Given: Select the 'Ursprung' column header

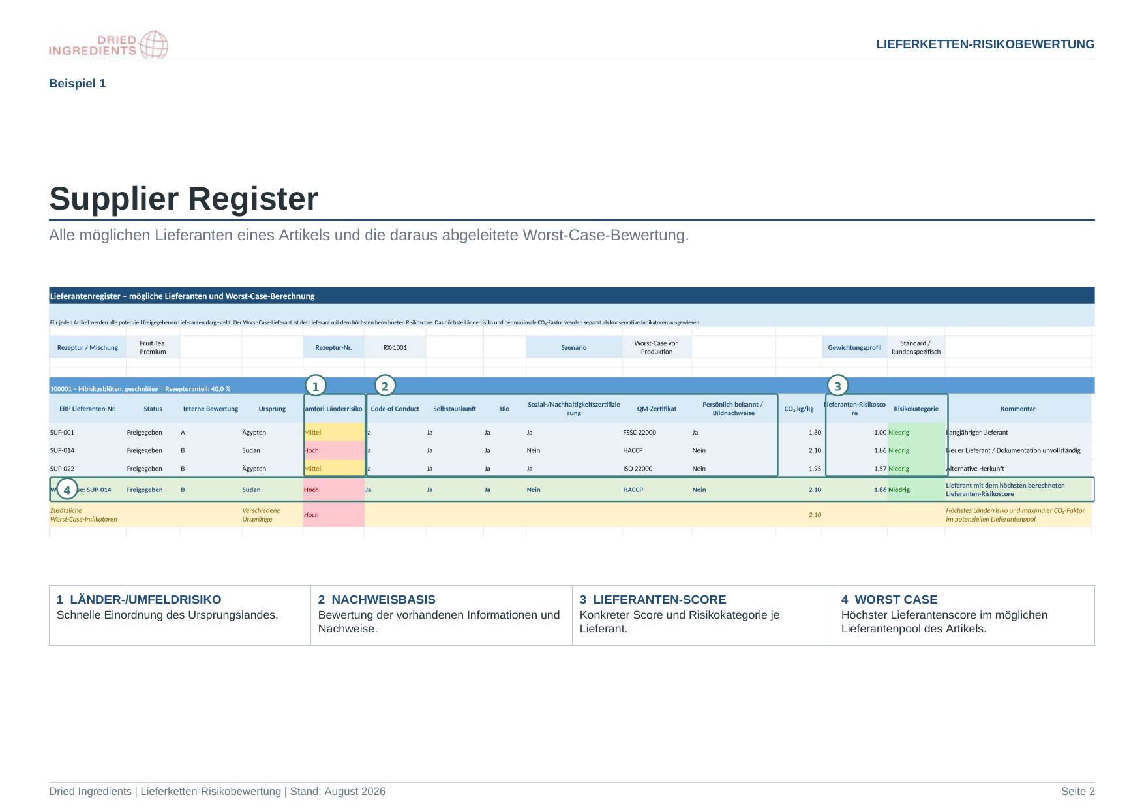Looking at the screenshot, I should tap(272, 409).
